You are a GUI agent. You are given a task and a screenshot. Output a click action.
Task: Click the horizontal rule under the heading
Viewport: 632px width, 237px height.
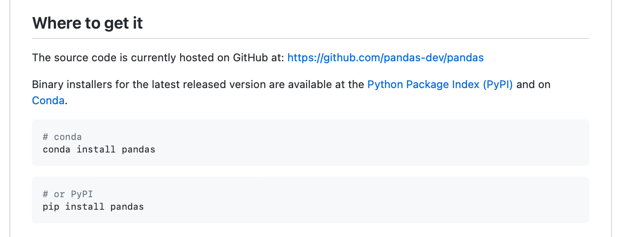[x=311, y=38]
